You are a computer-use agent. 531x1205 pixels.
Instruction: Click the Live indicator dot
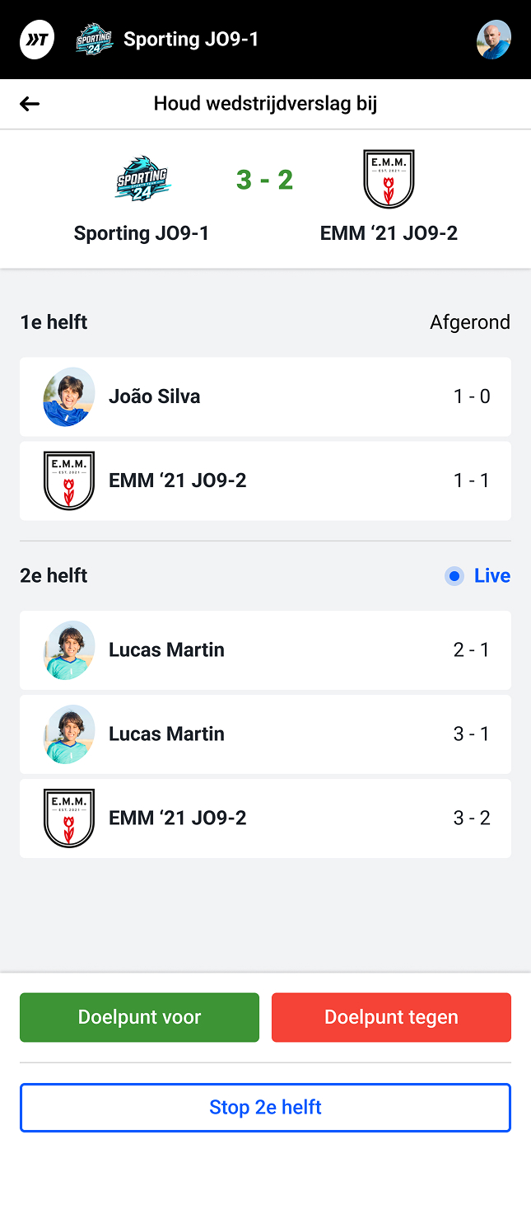(454, 576)
